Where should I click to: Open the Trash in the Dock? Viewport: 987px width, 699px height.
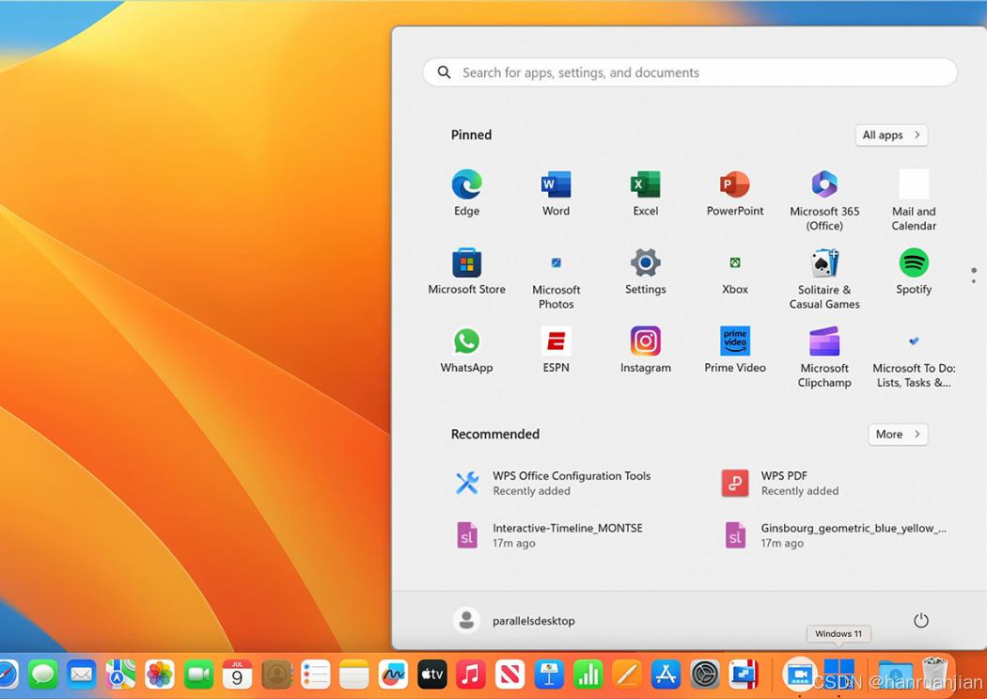pyautogui.click(x=934, y=674)
